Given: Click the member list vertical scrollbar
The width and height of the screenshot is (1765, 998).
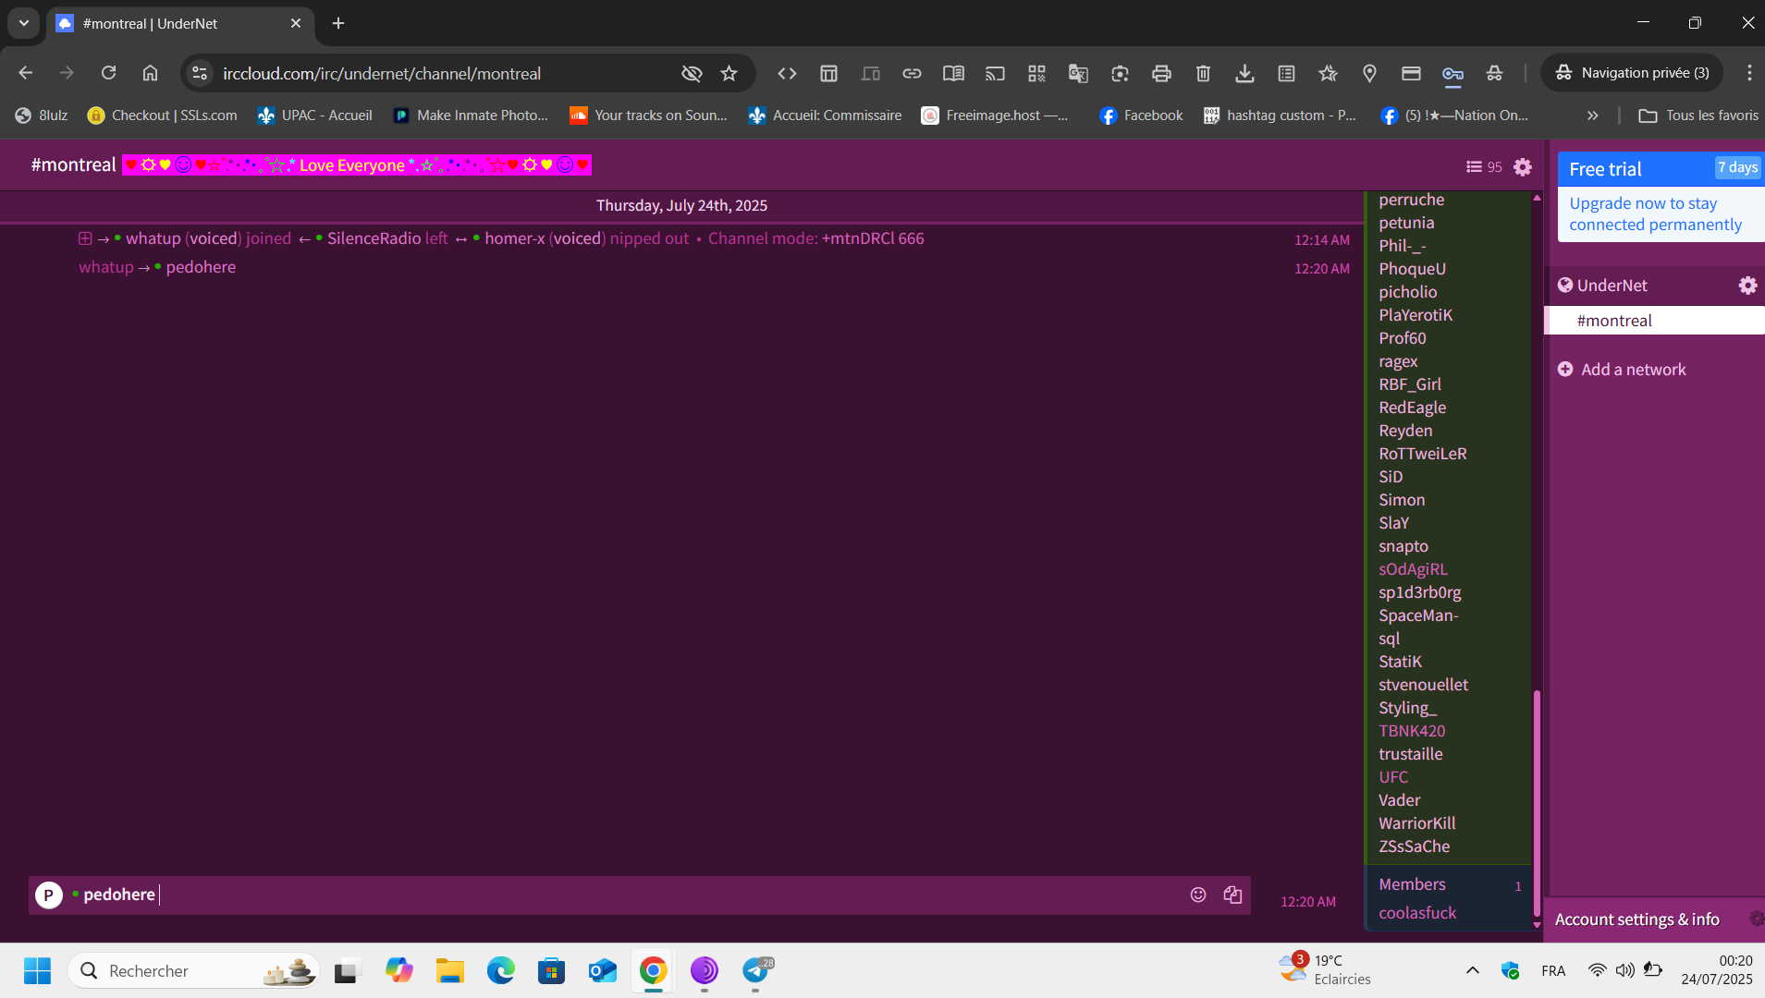Looking at the screenshot, I should tap(1537, 795).
